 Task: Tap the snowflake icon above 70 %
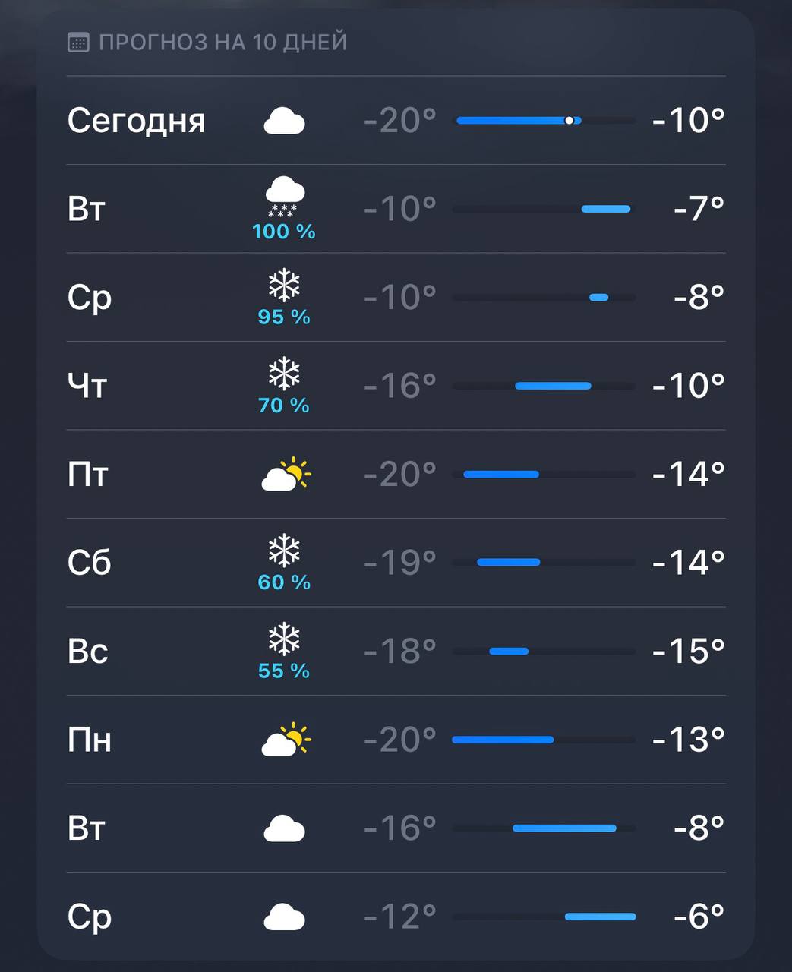coord(284,374)
